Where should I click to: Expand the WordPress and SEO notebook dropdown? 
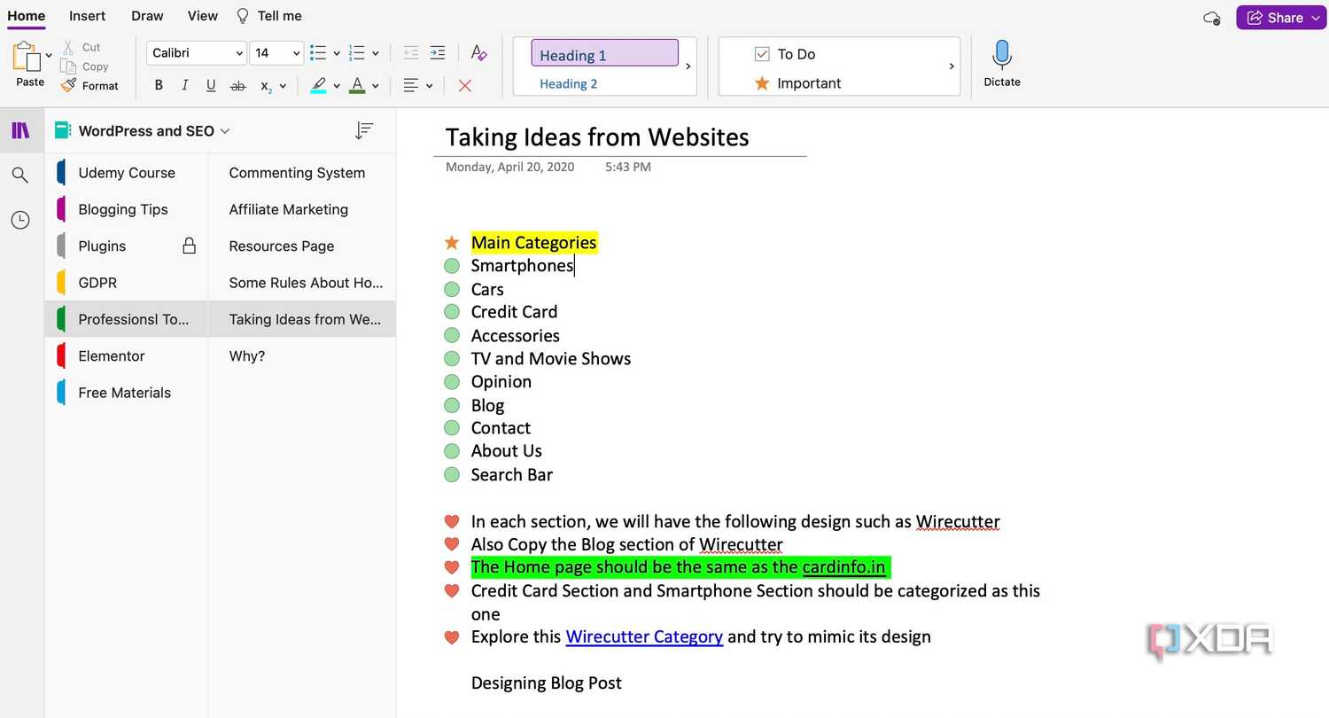pyautogui.click(x=225, y=131)
